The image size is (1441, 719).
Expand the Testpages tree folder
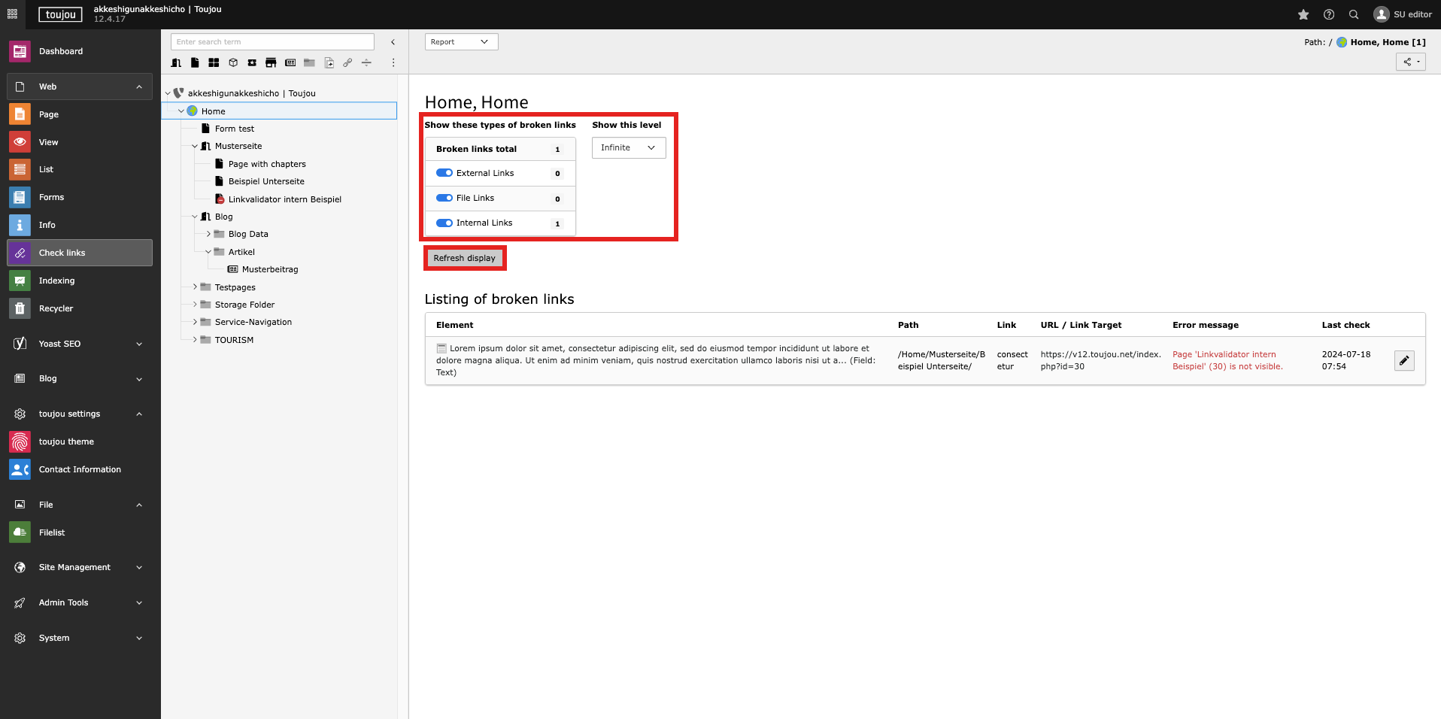coord(195,287)
